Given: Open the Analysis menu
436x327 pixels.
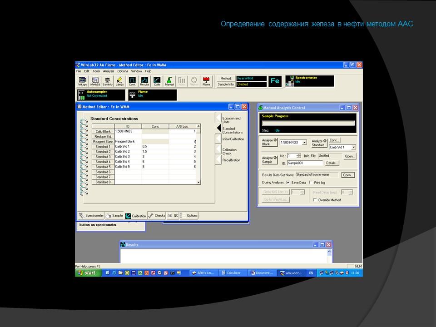Looking at the screenshot, I should (x=109, y=71).
